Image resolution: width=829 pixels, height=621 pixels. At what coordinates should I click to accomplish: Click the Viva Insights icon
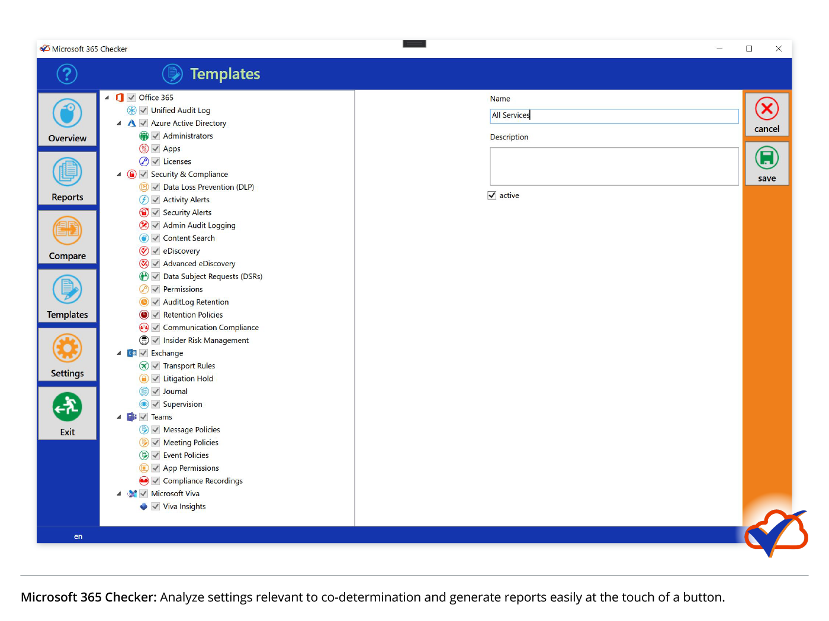tap(144, 506)
